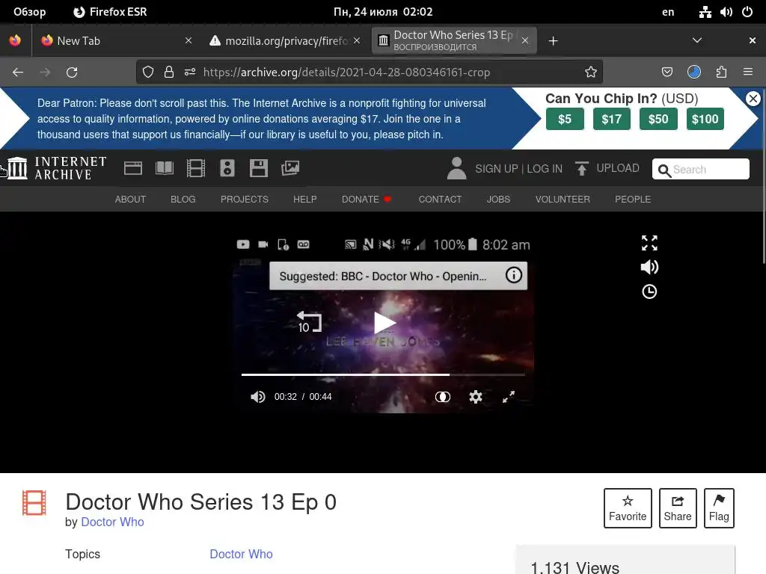Expand the list all tabs dropdown
Image resolution: width=766 pixels, height=574 pixels.
point(697,40)
